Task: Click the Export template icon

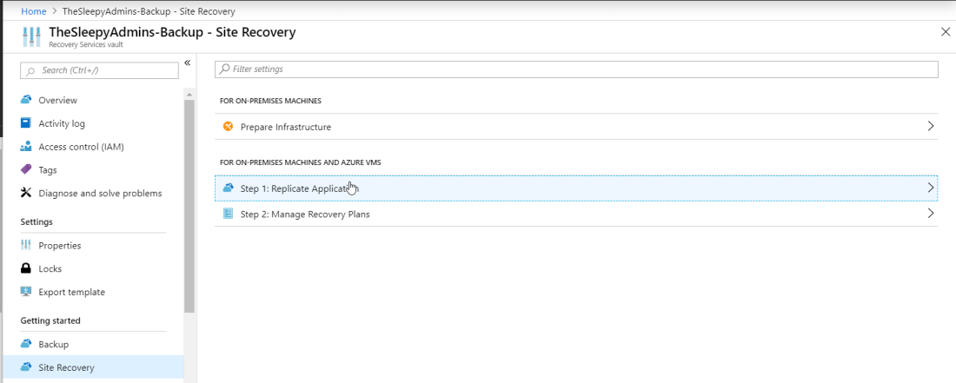Action: [26, 293]
